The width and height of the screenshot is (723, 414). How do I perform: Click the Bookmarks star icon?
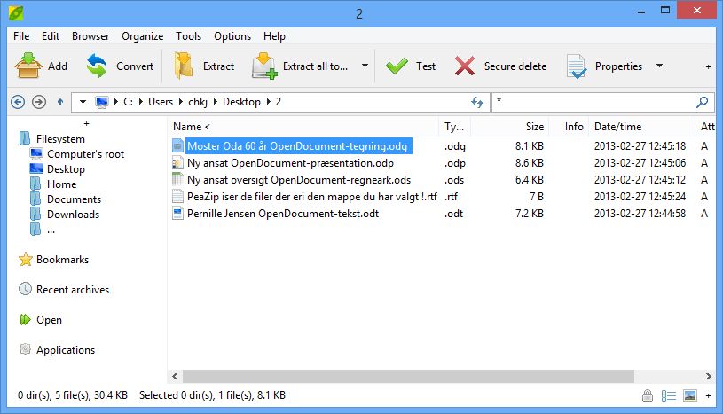pos(26,260)
